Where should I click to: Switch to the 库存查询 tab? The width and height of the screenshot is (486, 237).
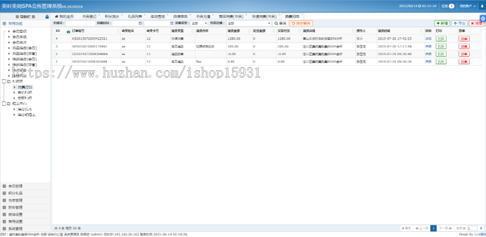coord(157,16)
